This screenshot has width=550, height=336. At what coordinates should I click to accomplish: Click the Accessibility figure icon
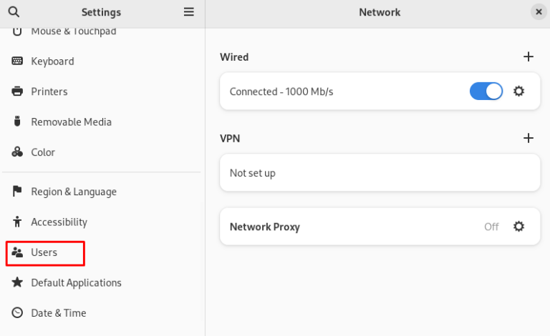click(18, 222)
